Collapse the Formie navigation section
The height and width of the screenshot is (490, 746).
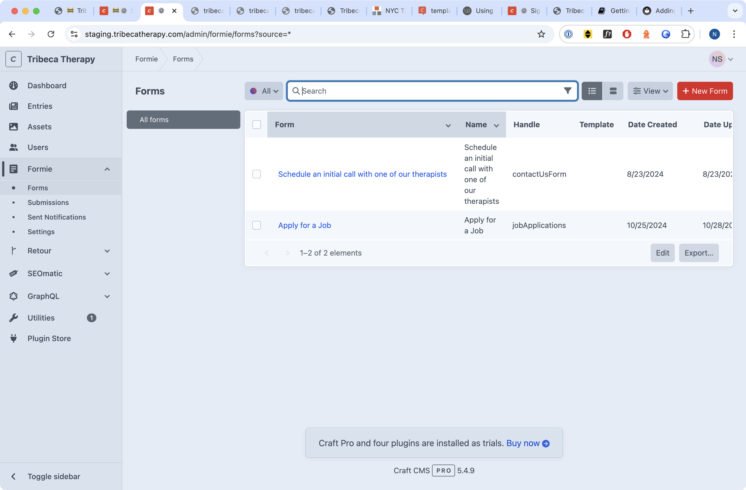(107, 169)
